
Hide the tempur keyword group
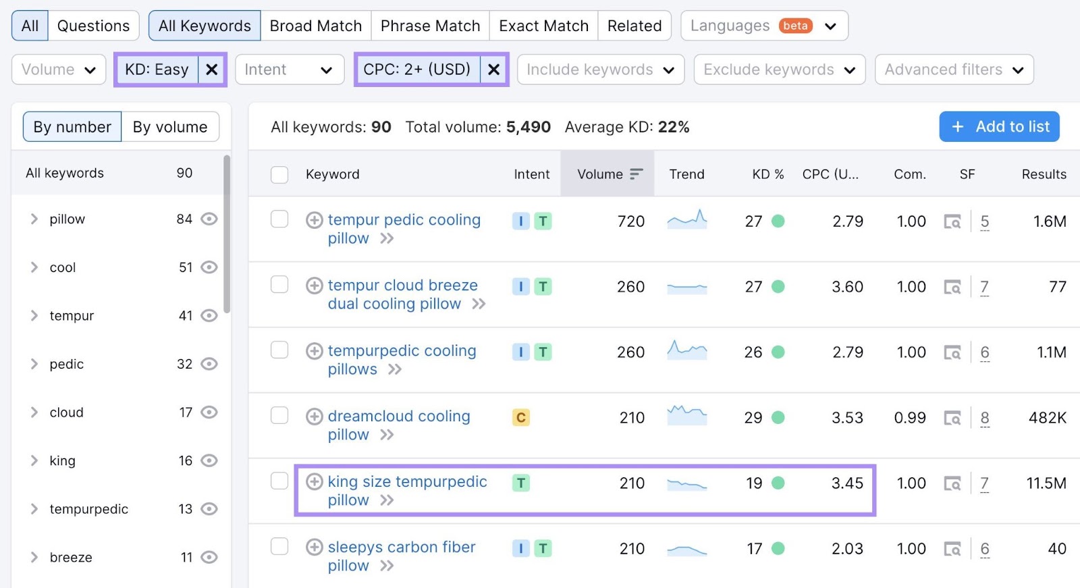[209, 315]
